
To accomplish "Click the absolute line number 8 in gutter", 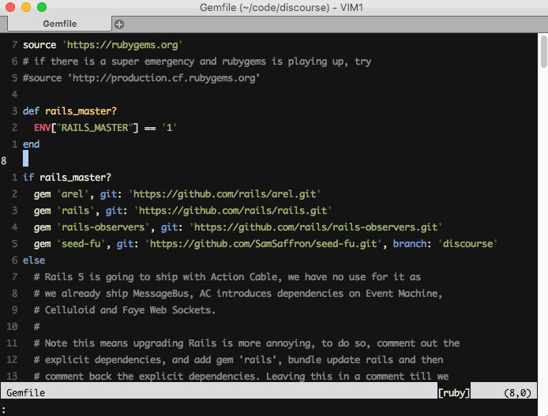I will (x=3, y=161).
